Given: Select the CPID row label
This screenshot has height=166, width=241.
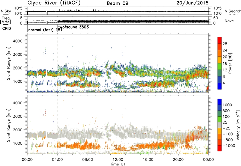Looking at the screenshot, I should (7, 28).
